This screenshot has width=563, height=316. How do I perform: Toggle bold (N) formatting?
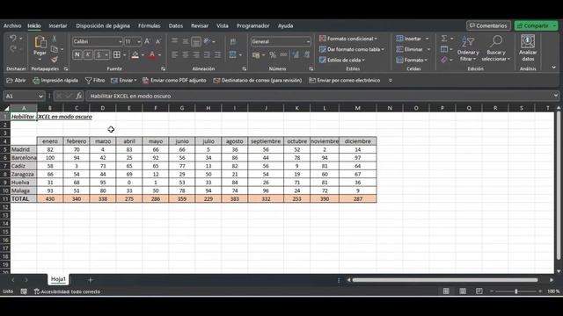(x=77, y=54)
